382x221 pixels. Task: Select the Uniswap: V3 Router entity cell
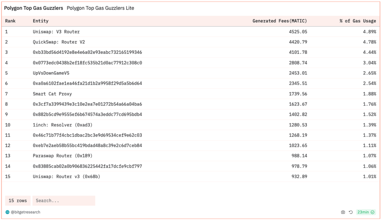[x=56, y=32]
